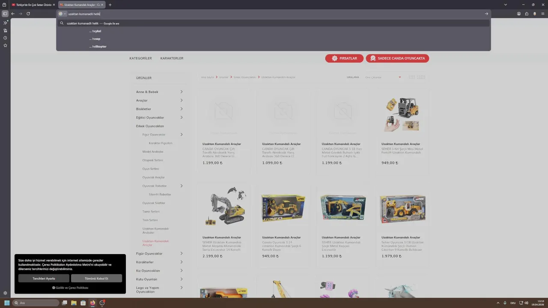Open Otopark Setleri subcategory
This screenshot has width=548, height=308.
(152, 160)
